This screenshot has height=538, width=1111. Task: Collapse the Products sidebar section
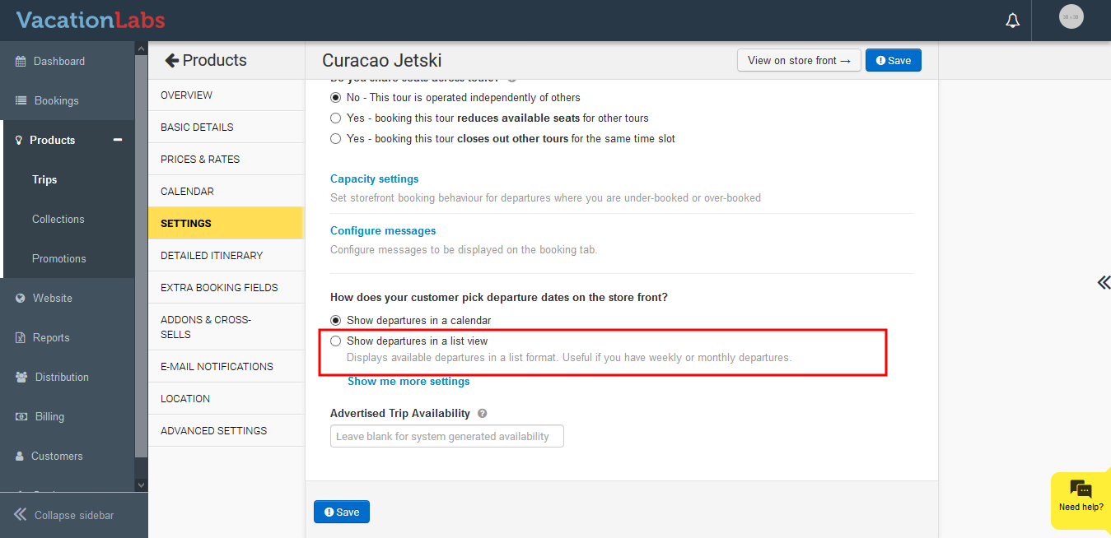[118, 140]
